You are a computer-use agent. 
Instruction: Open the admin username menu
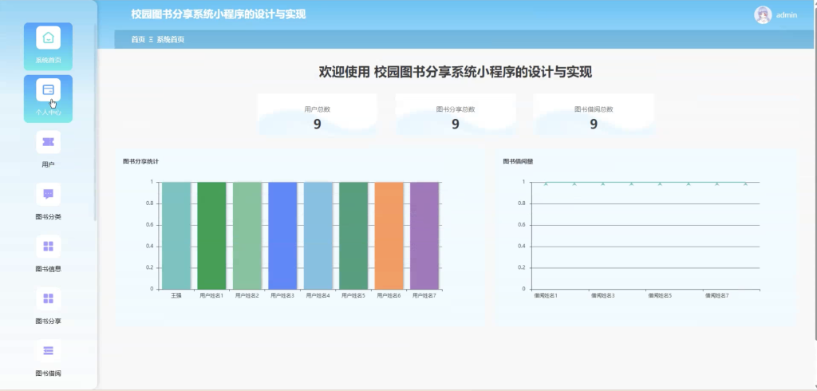coord(786,15)
